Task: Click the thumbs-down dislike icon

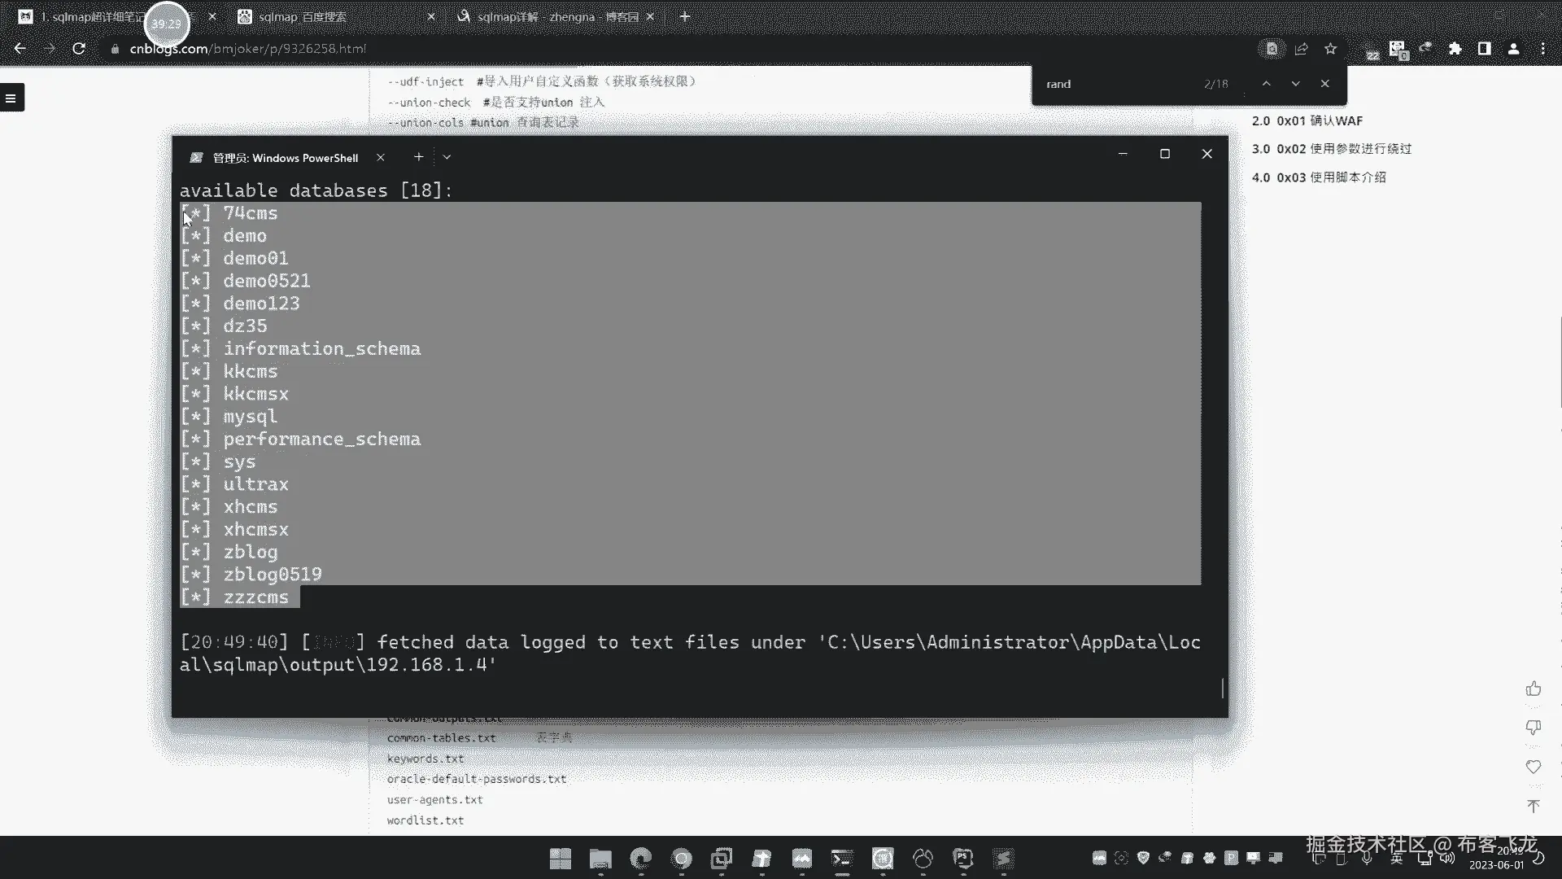Action: click(x=1534, y=727)
